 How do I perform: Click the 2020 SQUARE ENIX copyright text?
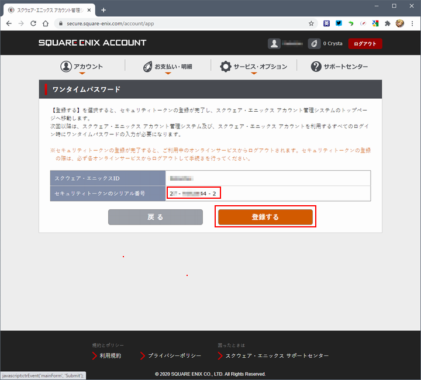pyautogui.click(x=210, y=374)
